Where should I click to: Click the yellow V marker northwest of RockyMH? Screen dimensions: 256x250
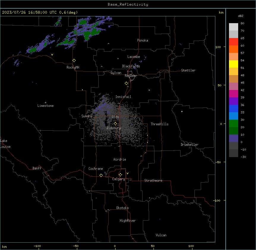[52, 55]
